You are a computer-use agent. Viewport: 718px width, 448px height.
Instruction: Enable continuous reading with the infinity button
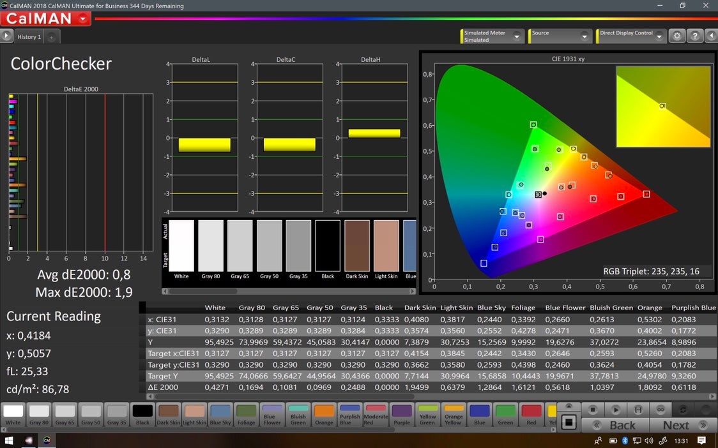tap(661, 410)
